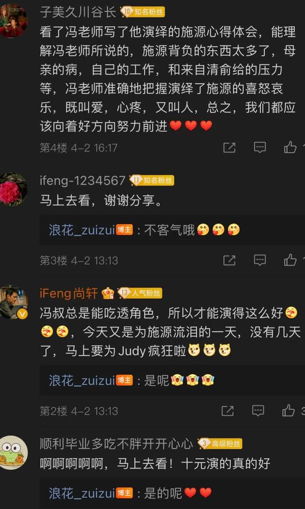Visit ifeng-1234567 user profile name
Viewport: 305px width, 509px height.
82,180
